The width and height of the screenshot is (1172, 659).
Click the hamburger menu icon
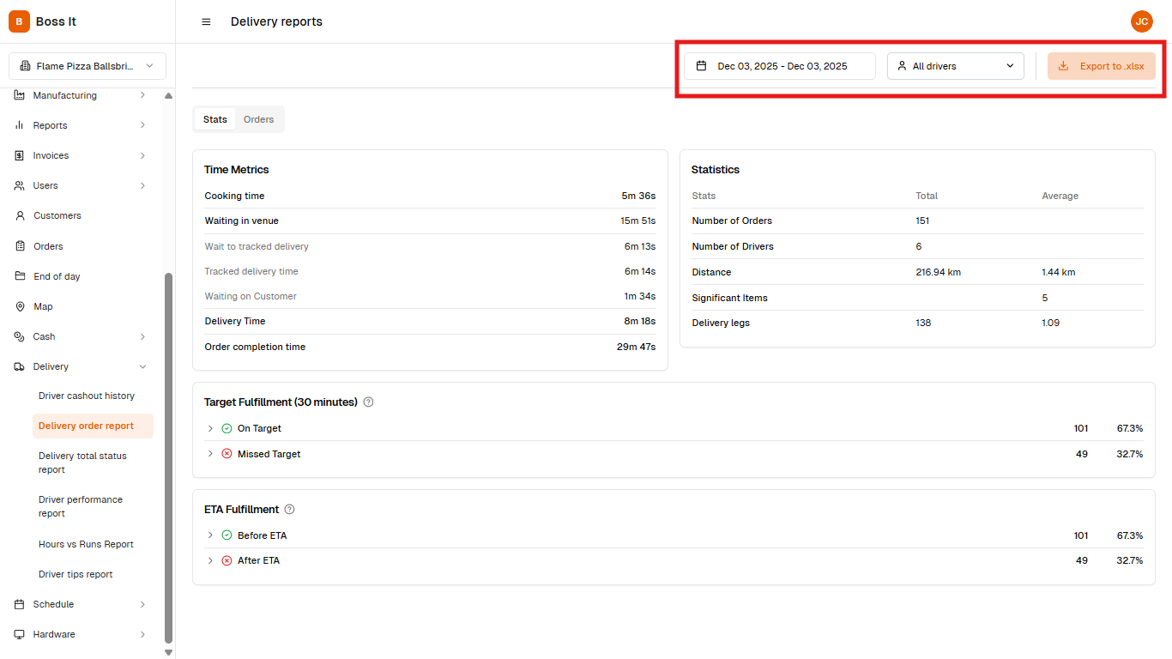pos(206,21)
